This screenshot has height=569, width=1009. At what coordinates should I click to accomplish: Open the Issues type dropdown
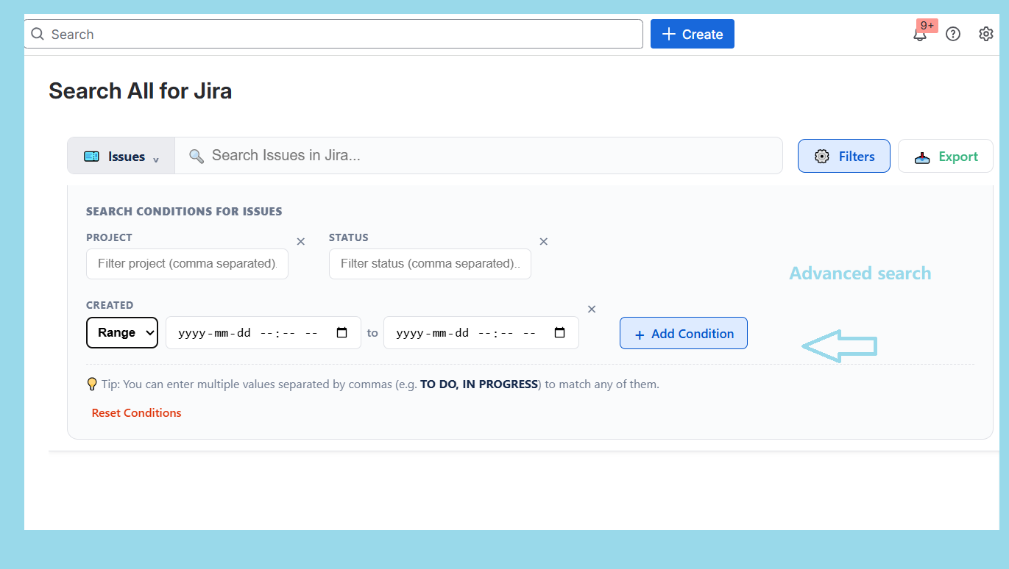click(x=121, y=156)
